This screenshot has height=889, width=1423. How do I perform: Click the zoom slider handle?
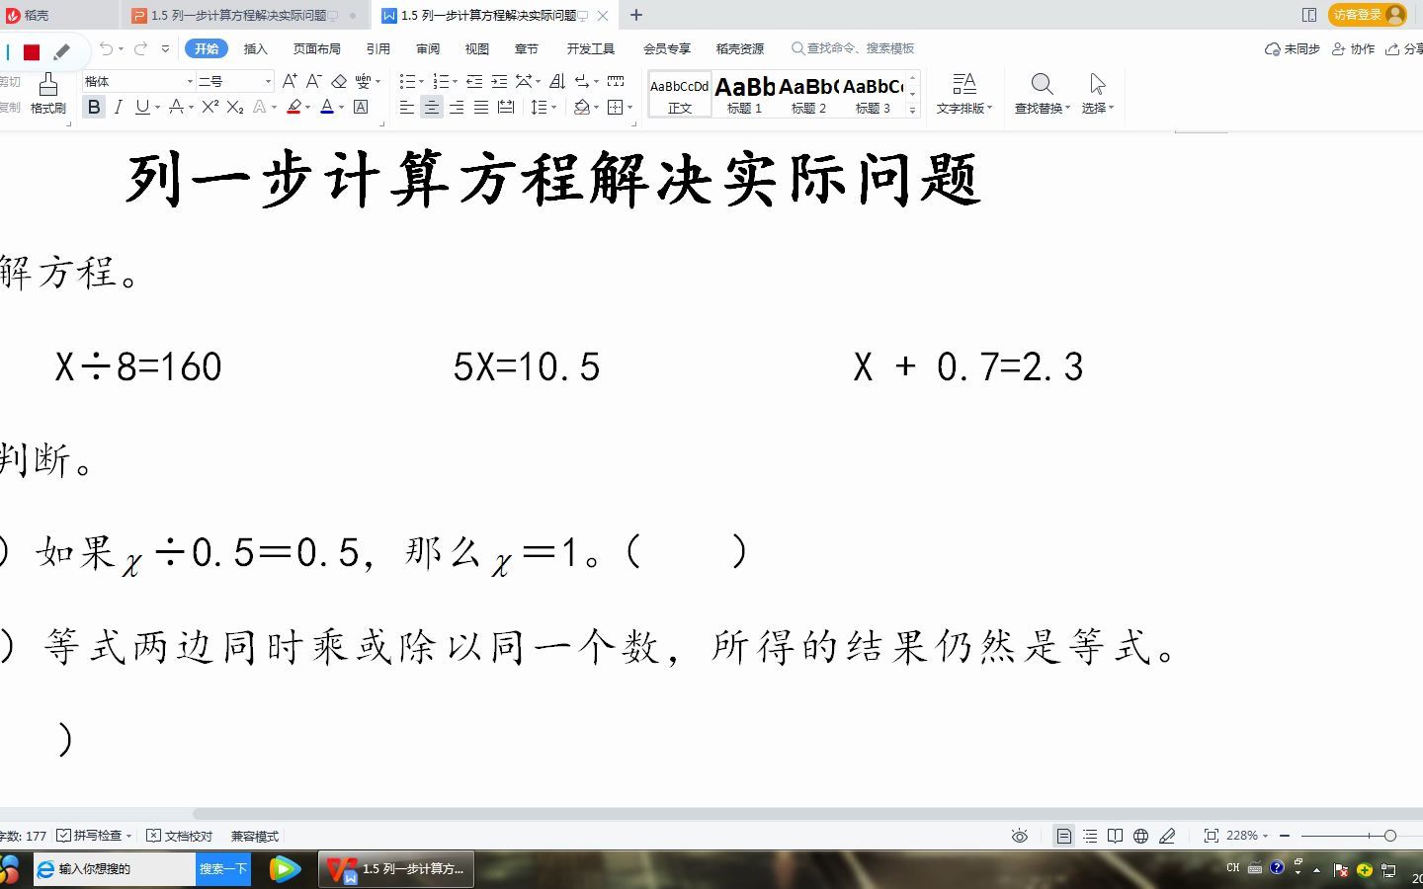1389,836
